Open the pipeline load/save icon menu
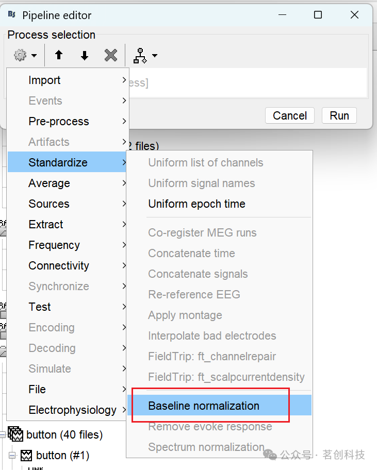Screen dimensions: 377x470 (140, 56)
